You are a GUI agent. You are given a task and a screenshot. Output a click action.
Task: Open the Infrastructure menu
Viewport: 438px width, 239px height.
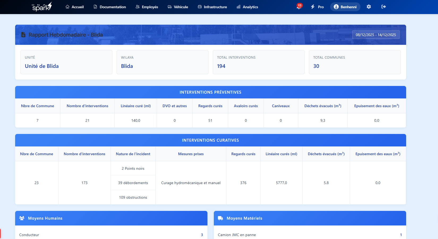212,7
